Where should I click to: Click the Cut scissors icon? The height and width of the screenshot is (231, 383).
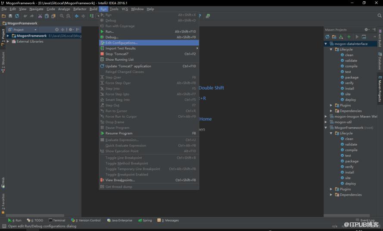(x=40, y=16)
